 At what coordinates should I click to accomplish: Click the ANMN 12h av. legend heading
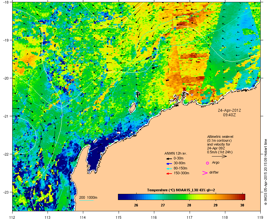click(175, 153)
